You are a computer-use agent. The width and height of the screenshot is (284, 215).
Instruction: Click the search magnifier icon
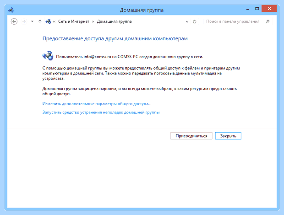point(268,21)
